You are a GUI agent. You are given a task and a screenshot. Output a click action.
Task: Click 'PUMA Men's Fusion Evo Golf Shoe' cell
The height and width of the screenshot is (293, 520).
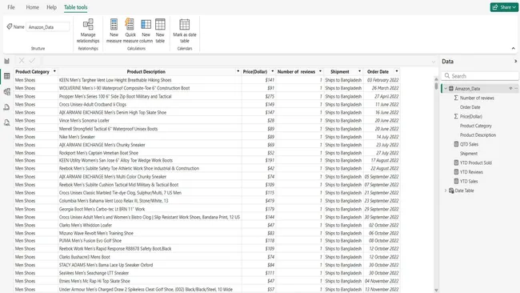[x=150, y=241]
